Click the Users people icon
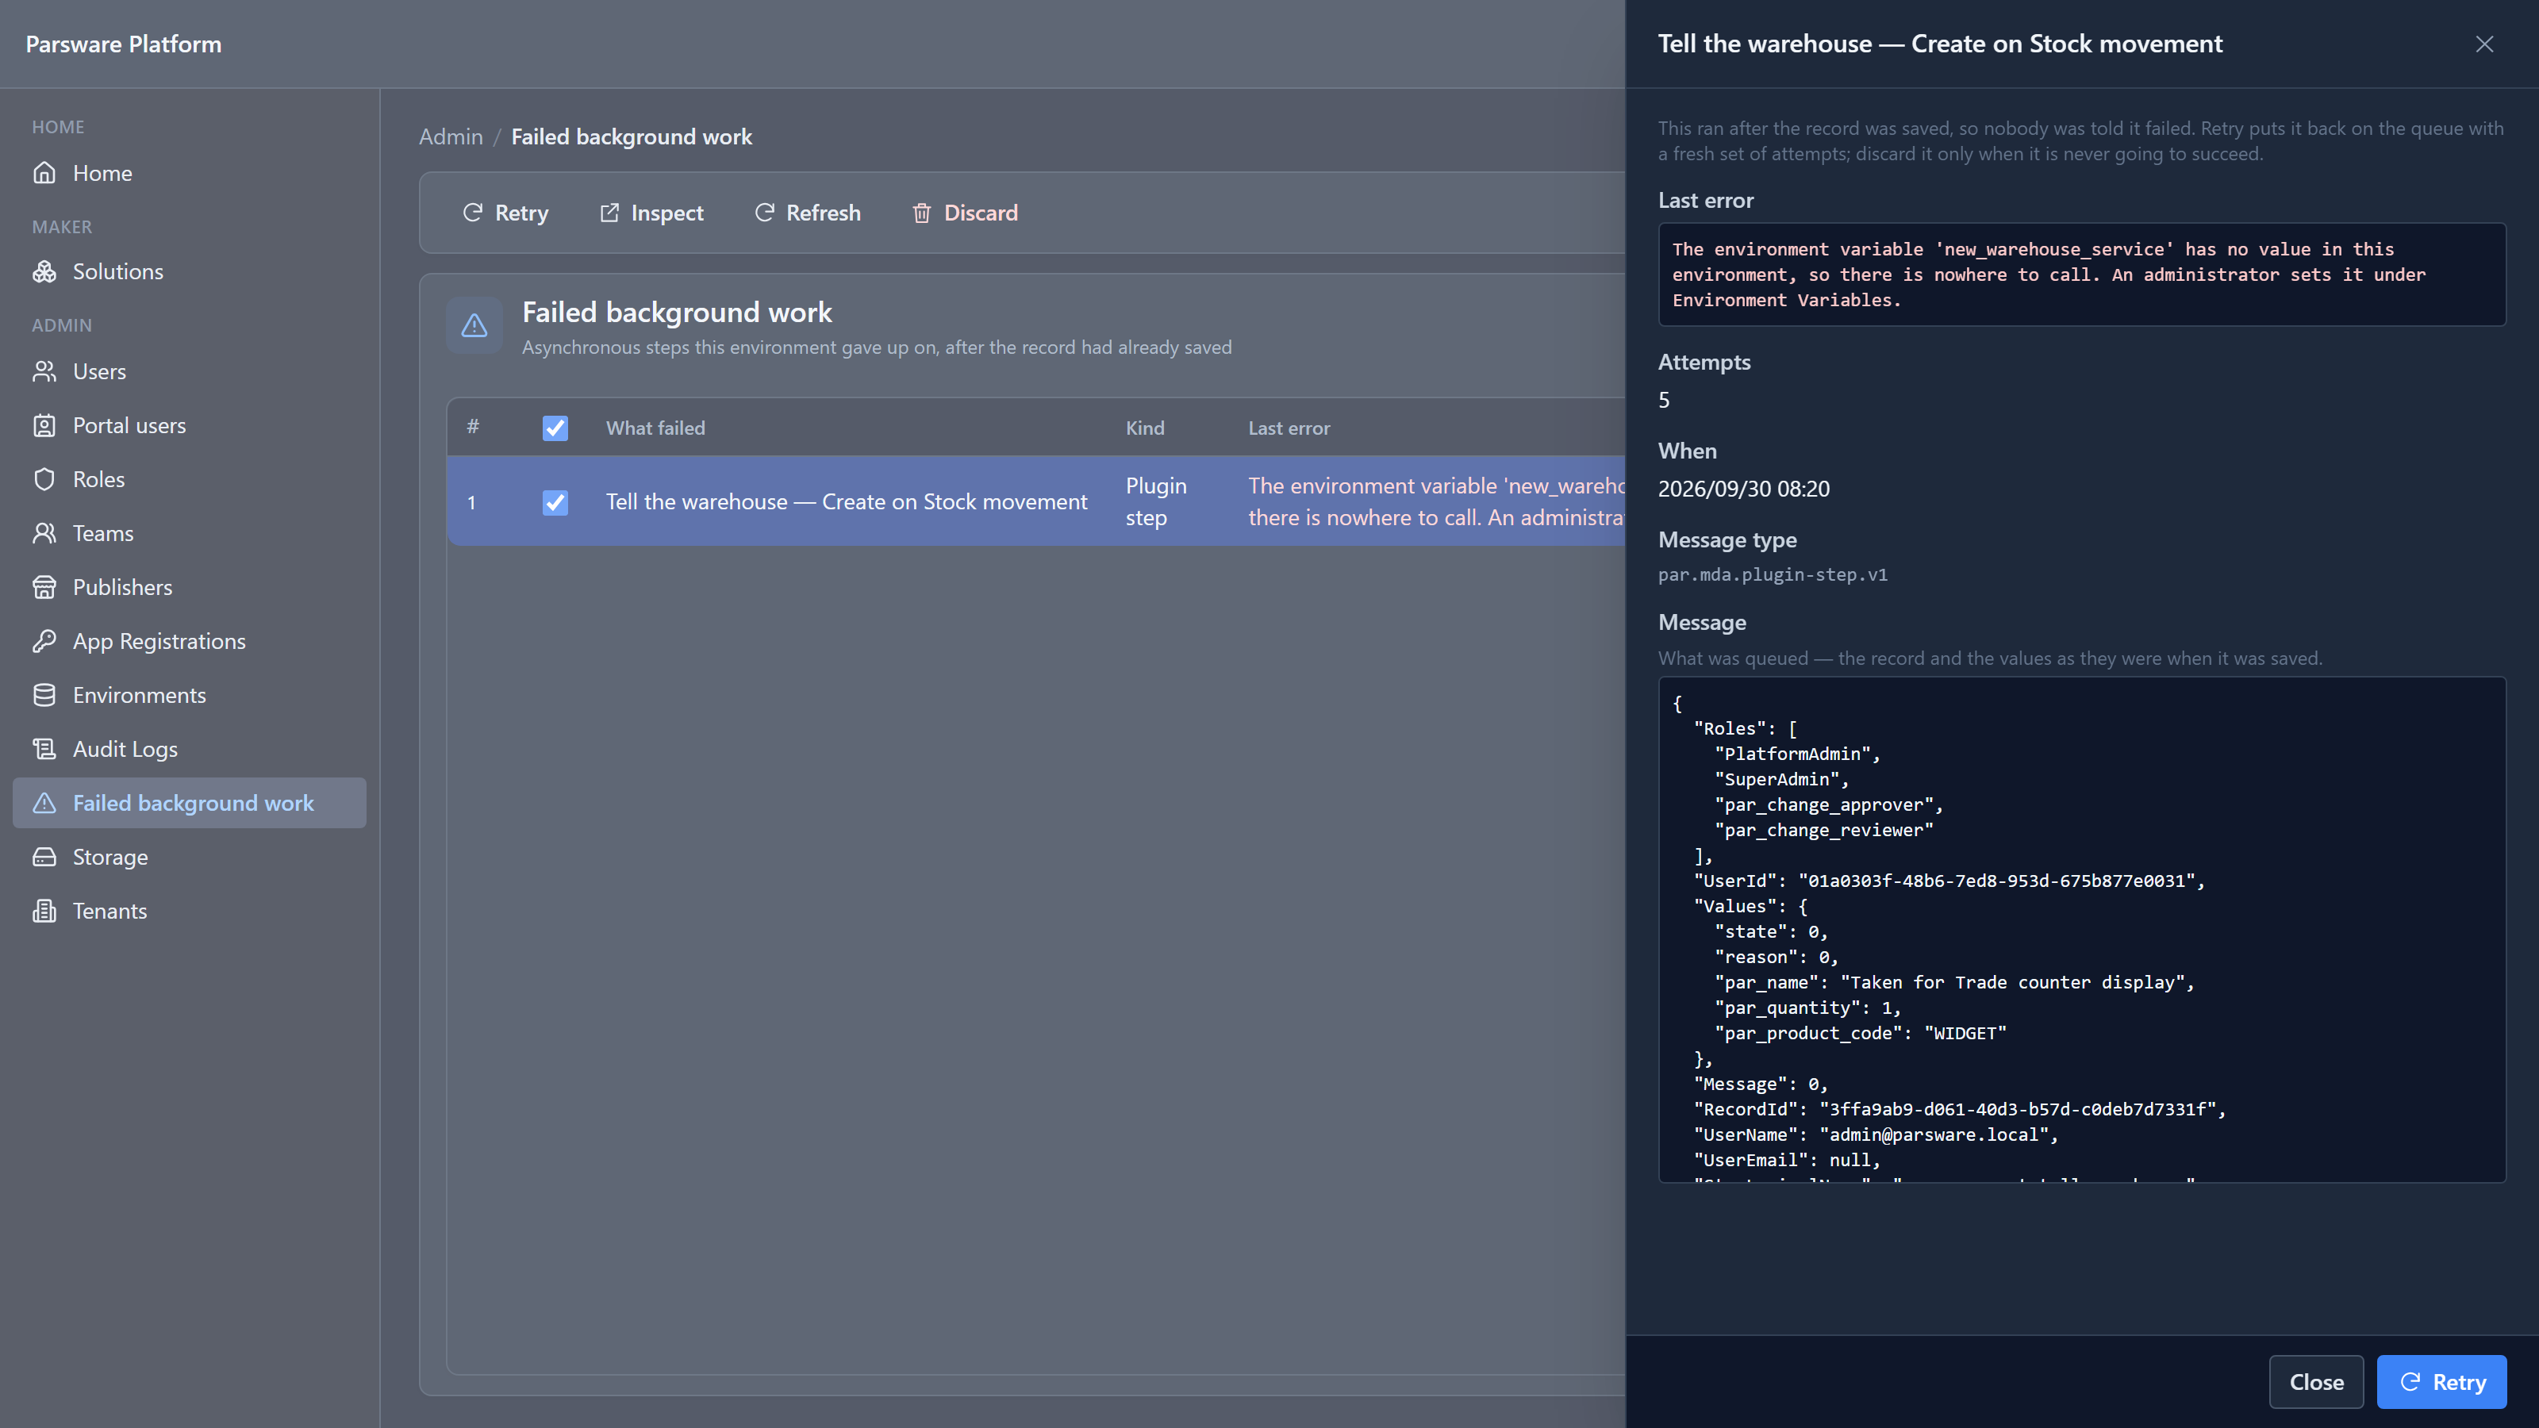 (44, 371)
